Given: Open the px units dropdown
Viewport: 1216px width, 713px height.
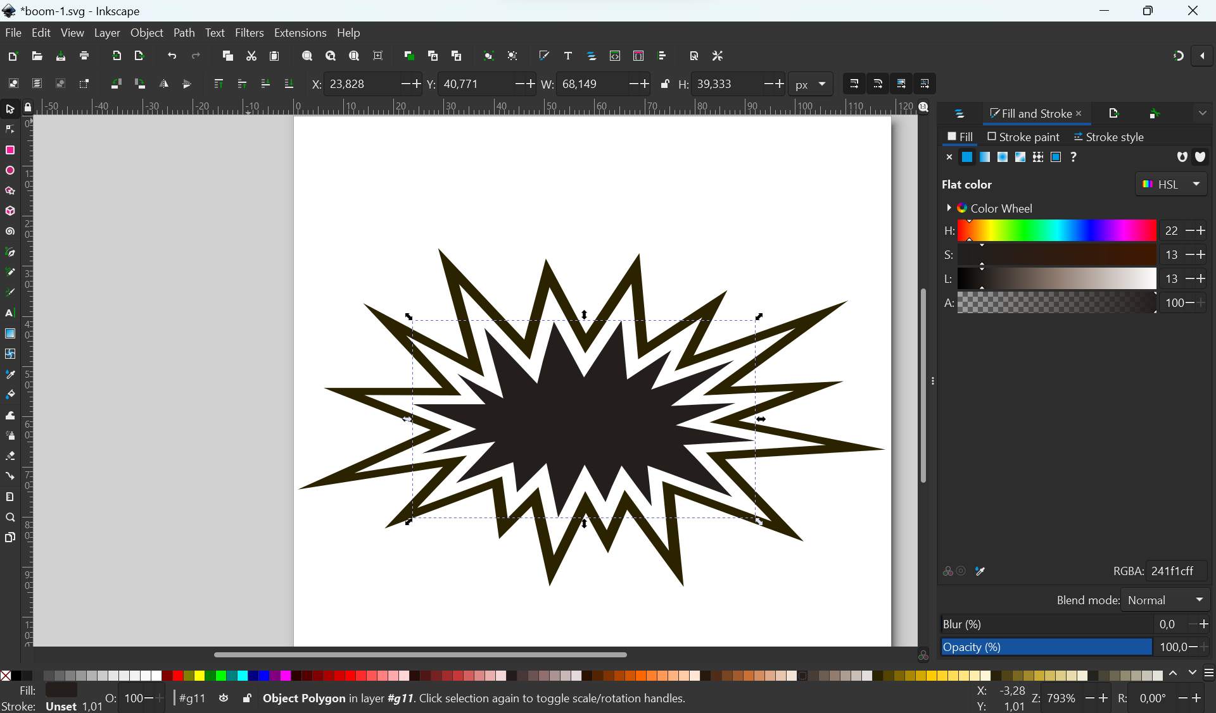Looking at the screenshot, I should 811,84.
